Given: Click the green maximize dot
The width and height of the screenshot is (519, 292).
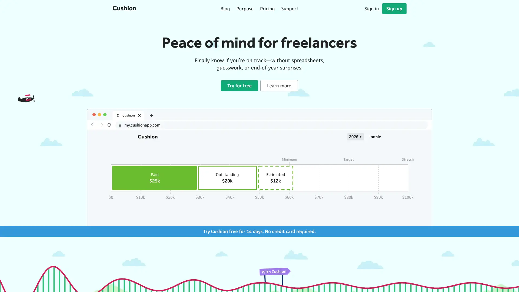Looking at the screenshot, I should [105, 115].
